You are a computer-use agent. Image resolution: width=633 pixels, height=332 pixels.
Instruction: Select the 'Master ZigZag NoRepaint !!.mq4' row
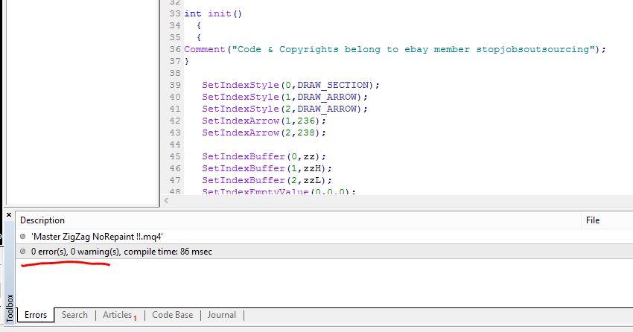[x=98, y=236]
